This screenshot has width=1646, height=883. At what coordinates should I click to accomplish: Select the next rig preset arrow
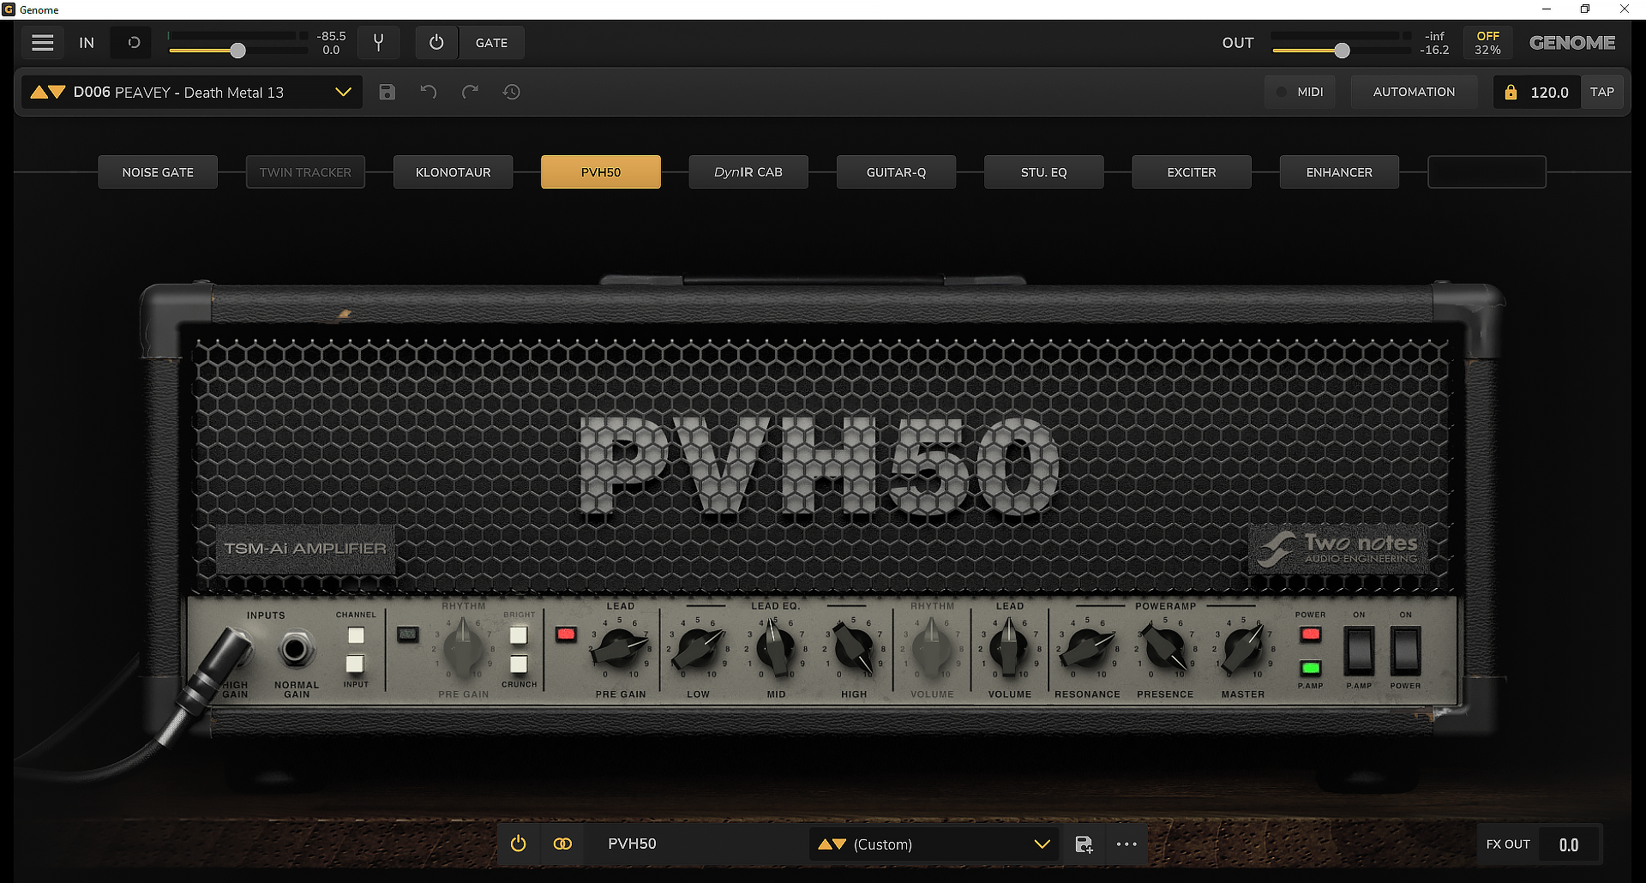57,92
